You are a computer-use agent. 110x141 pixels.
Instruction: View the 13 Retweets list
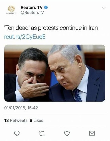16,120
